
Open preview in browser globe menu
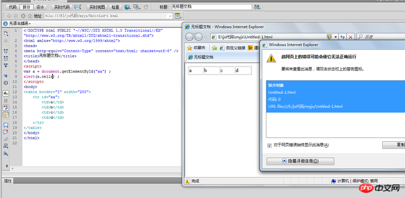point(128,7)
